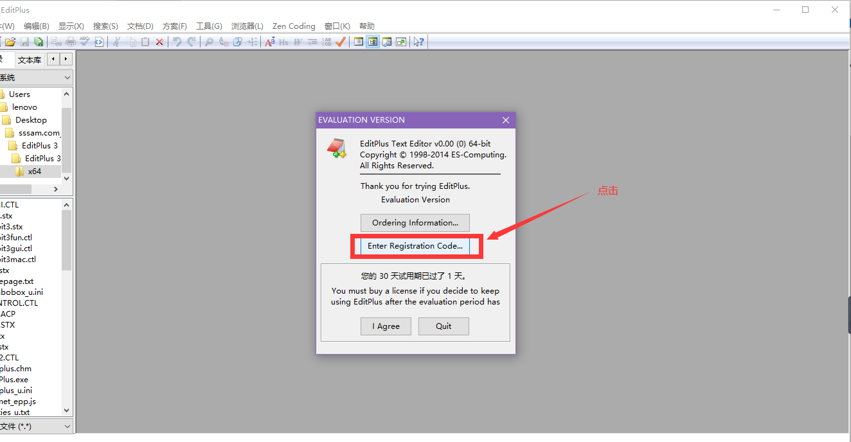Click the tab scroll left arrow
Screen dimensions: 851x442
tap(53, 59)
